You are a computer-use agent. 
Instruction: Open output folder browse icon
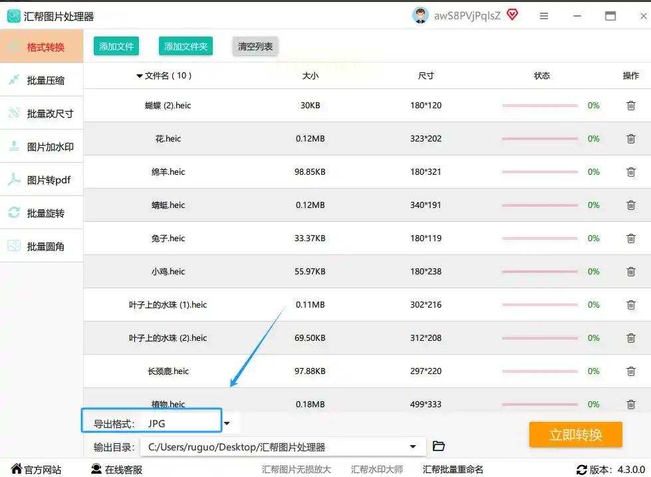[438, 446]
